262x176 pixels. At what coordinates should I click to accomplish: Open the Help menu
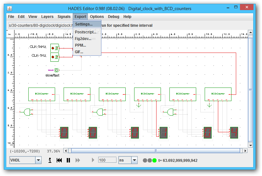[127, 17]
